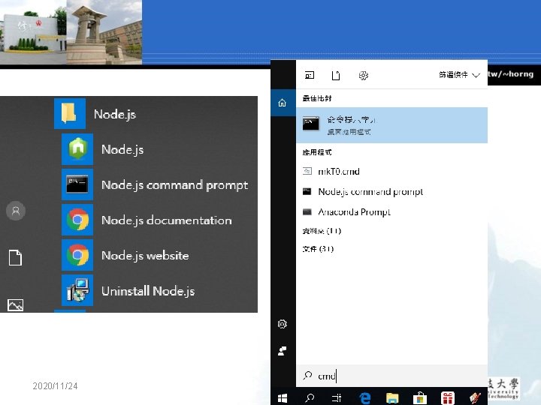Click the pen app icon on taskbar

(475, 398)
